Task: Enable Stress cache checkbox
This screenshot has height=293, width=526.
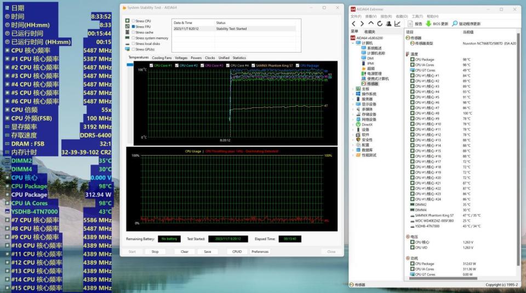Action: [133, 32]
